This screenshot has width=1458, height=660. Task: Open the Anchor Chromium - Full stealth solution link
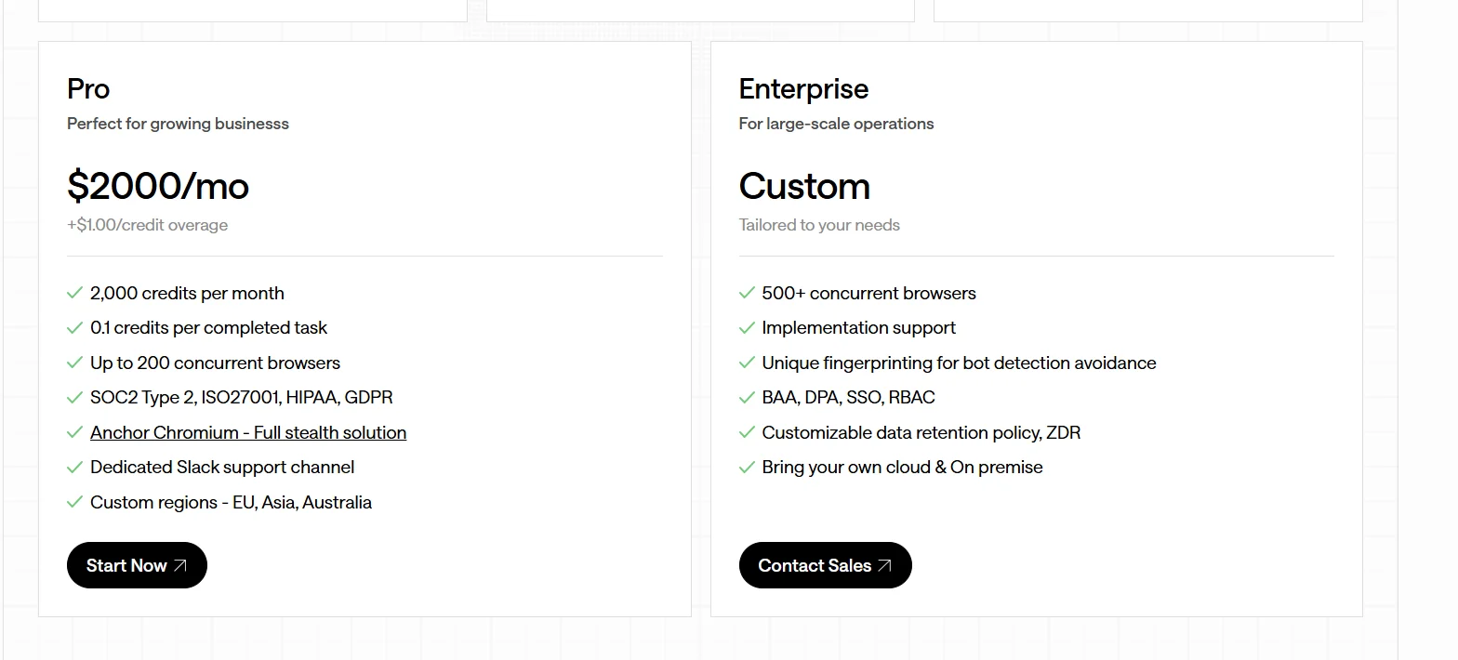click(248, 432)
